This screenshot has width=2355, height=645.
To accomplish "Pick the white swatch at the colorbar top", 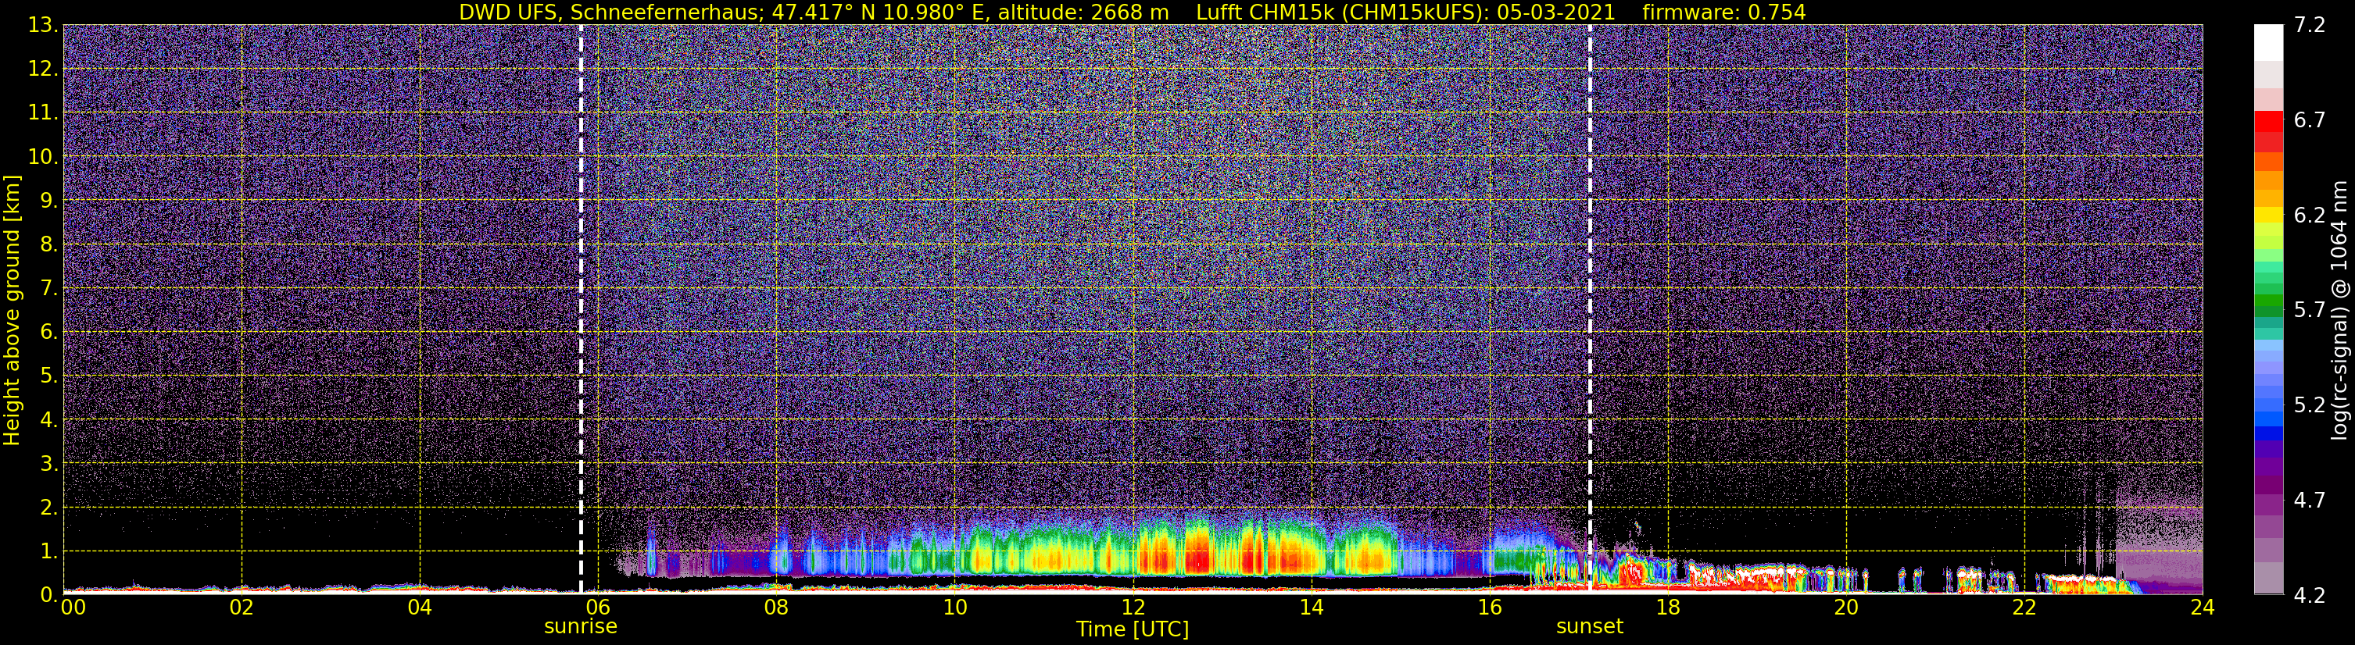I will [x=2268, y=42].
